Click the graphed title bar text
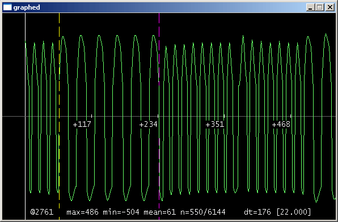Image resolution: width=338 pixels, height=222 pixels. [27, 7]
